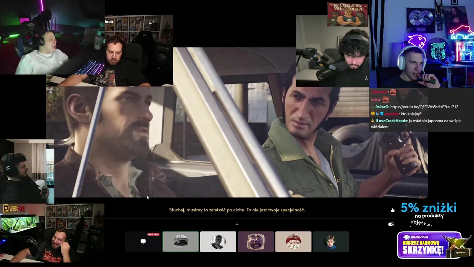Click the webcam of bearded man with glasses
The height and width of the screenshot is (267, 474).
coord(27,171)
